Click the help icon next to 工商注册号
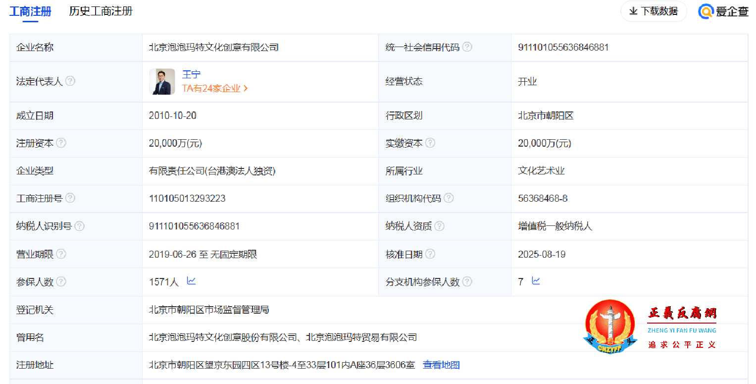The height and width of the screenshot is (384, 756). [x=71, y=198]
